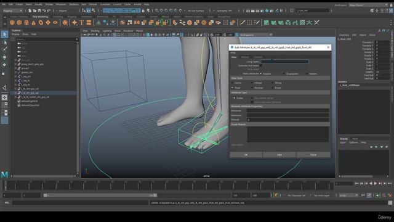Open the Layers menu in layer editor
394x222 pixels.
343,142
